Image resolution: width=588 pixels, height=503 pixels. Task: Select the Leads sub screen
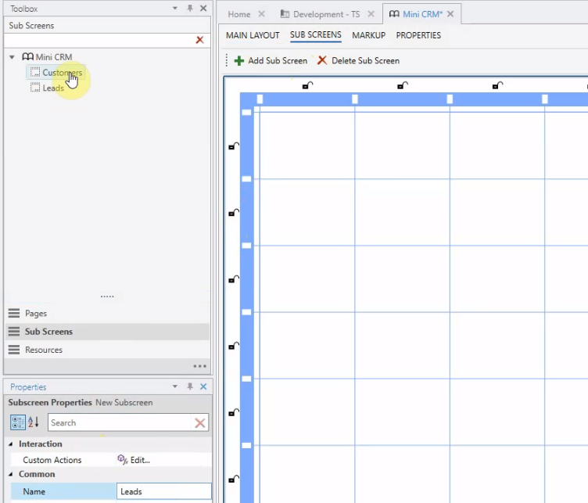point(52,88)
